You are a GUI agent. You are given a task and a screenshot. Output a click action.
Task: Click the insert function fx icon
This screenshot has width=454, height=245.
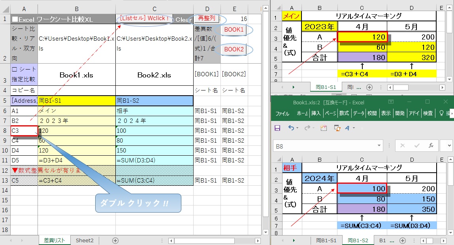[431, 146]
